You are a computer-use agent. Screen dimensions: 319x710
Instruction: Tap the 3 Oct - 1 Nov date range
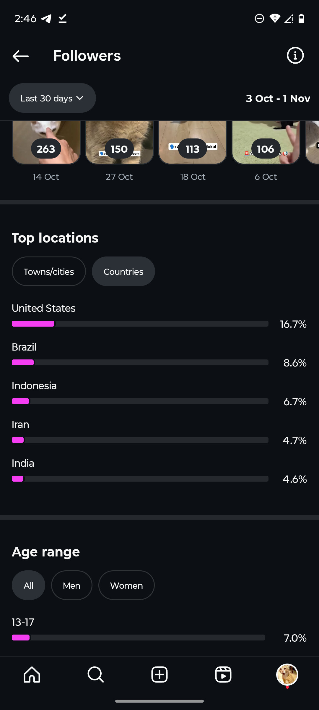[278, 99]
